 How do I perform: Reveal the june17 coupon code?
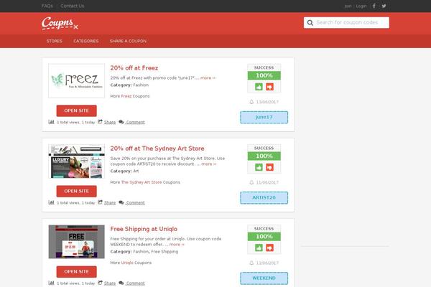pyautogui.click(x=264, y=117)
